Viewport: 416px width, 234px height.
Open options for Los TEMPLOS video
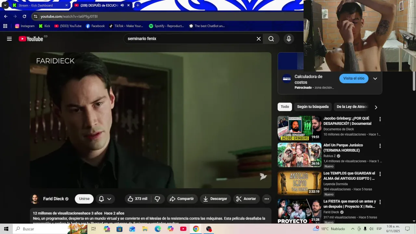pos(380,174)
